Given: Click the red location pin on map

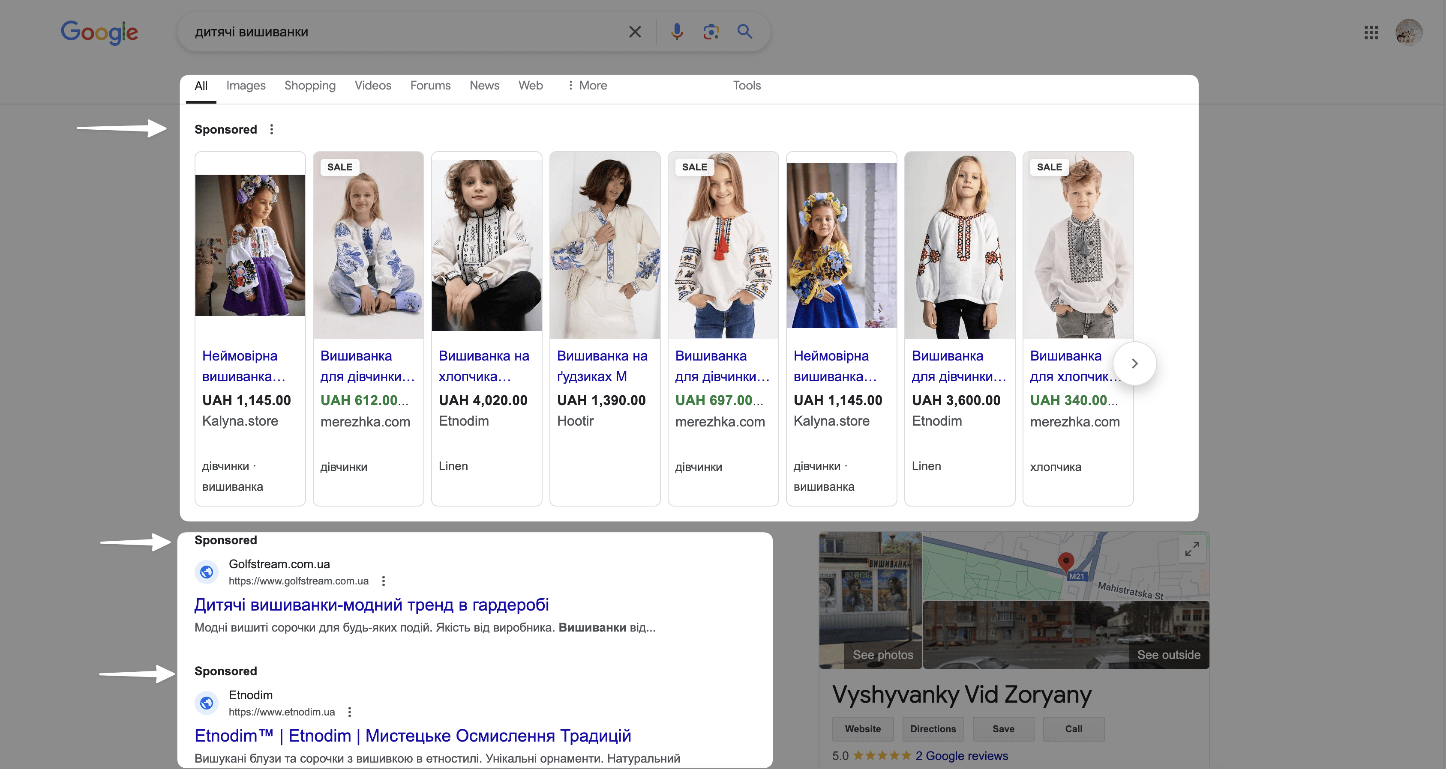Looking at the screenshot, I should point(1065,562).
